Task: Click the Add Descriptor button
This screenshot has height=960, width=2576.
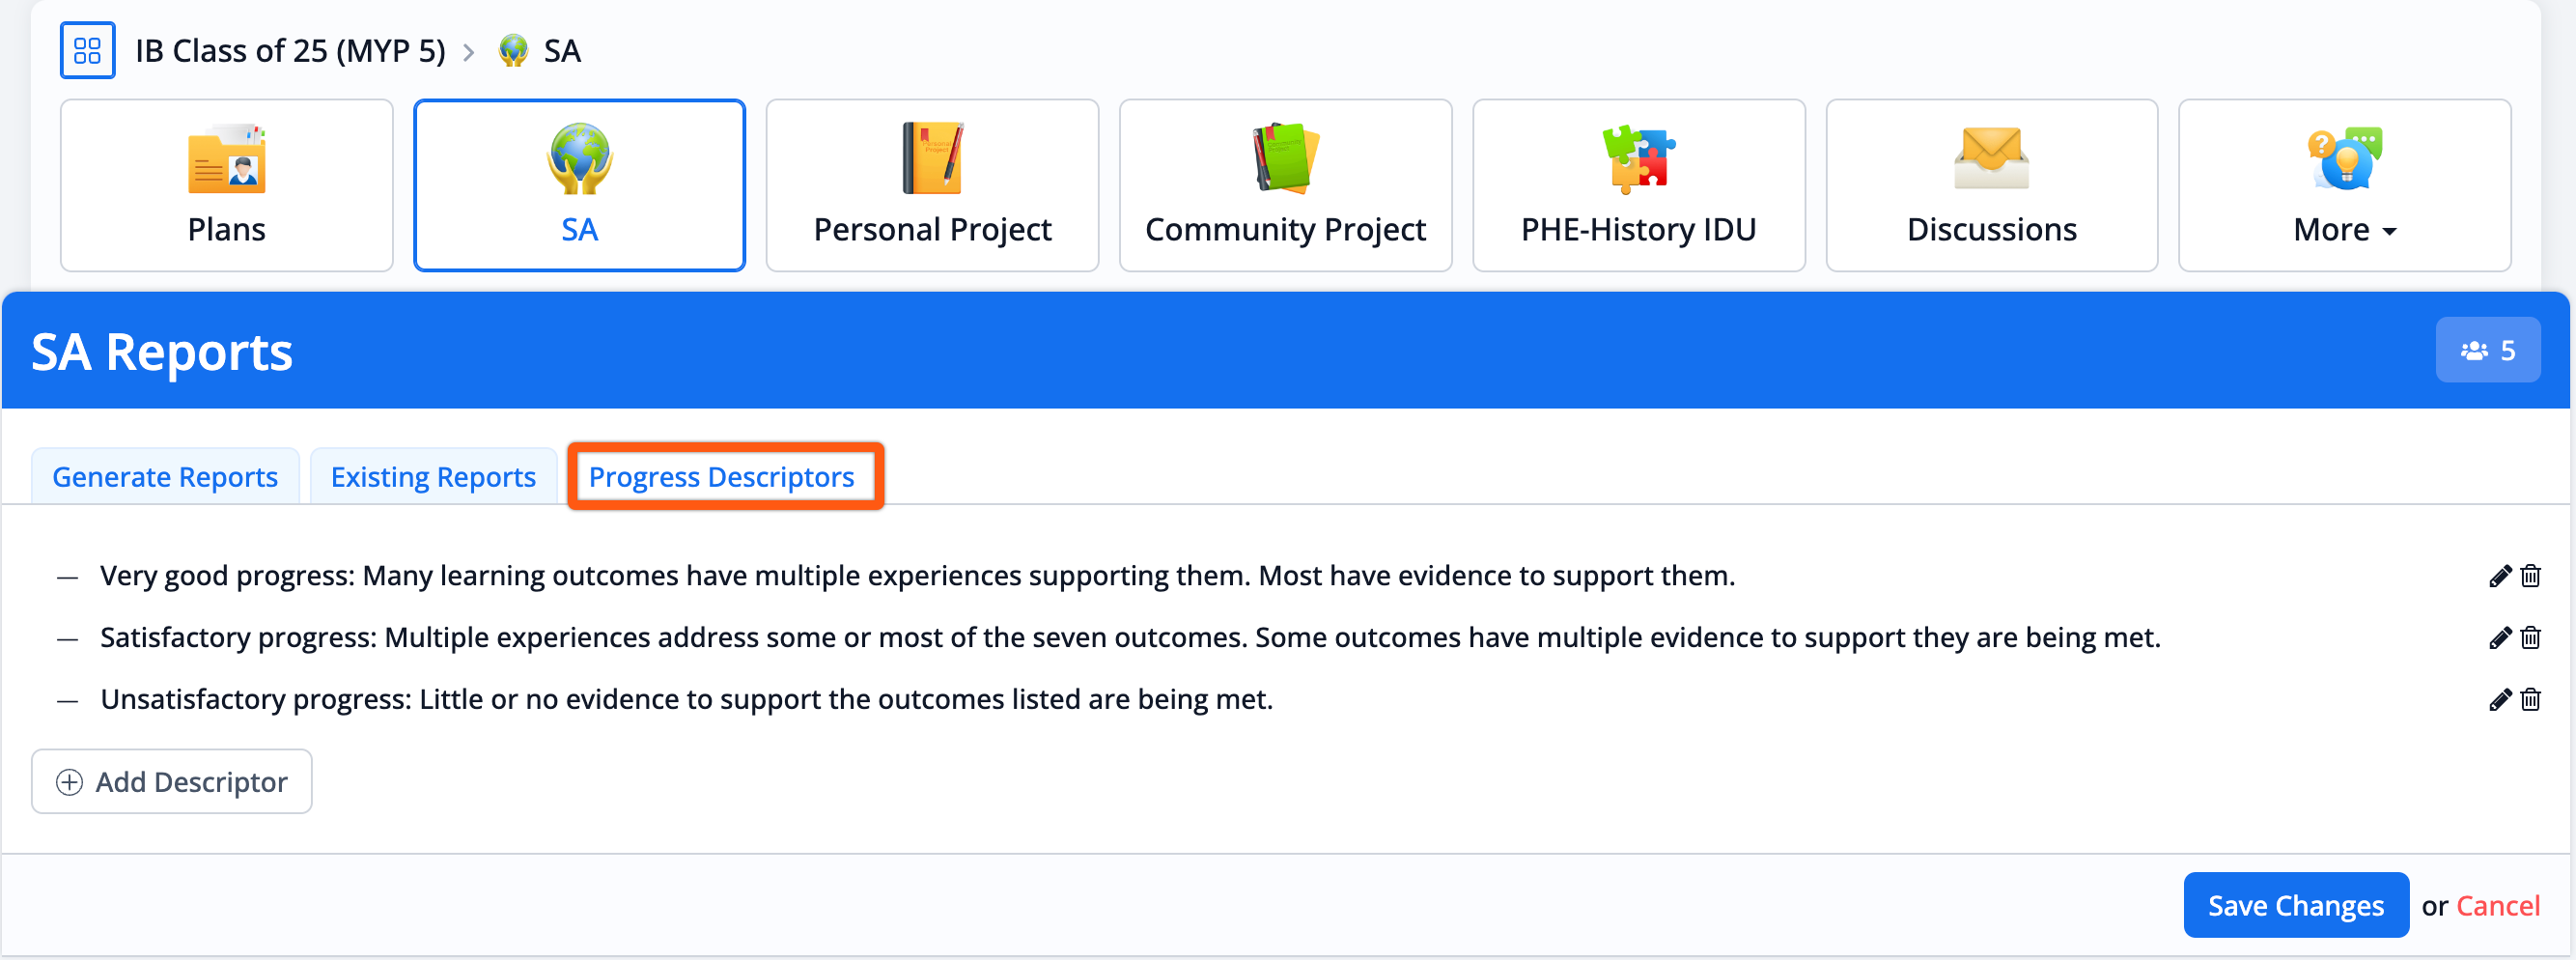Action: click(x=172, y=781)
